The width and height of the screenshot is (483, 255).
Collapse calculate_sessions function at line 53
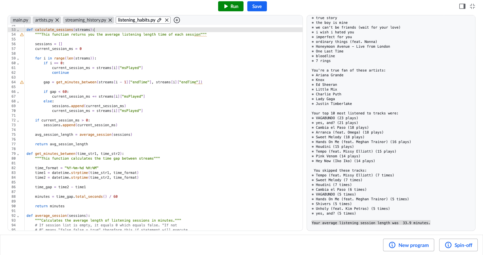pos(18,30)
